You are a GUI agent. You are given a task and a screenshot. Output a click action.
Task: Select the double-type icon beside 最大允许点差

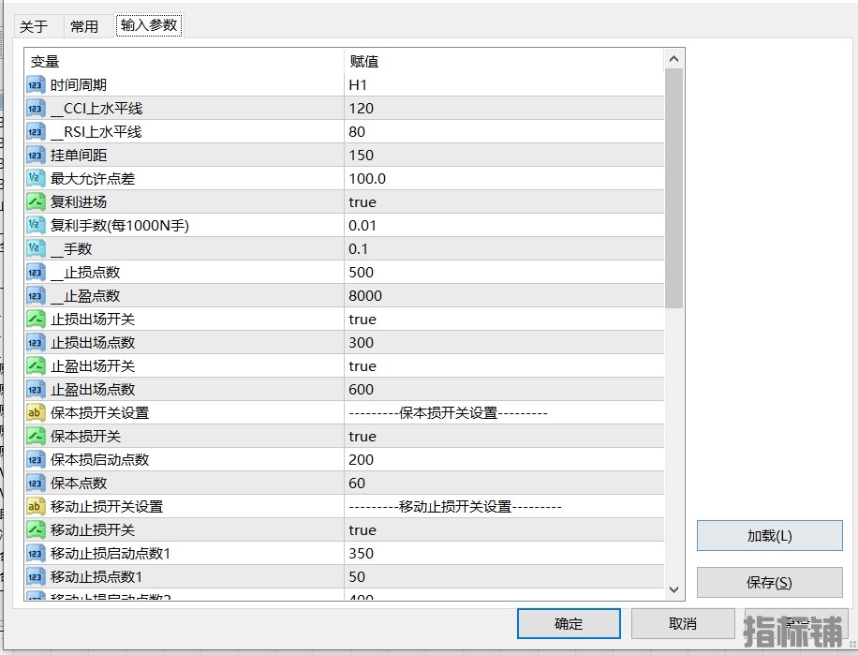coord(36,179)
